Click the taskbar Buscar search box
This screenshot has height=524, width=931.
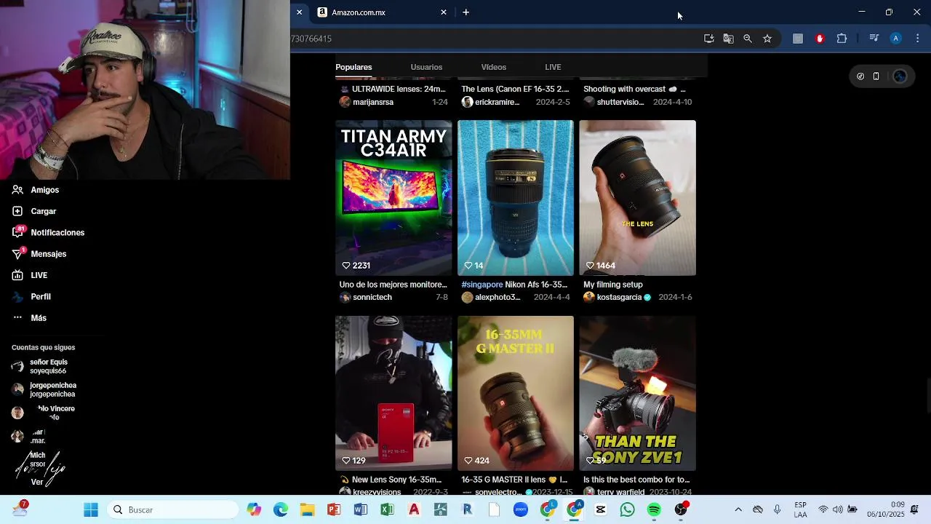point(174,510)
